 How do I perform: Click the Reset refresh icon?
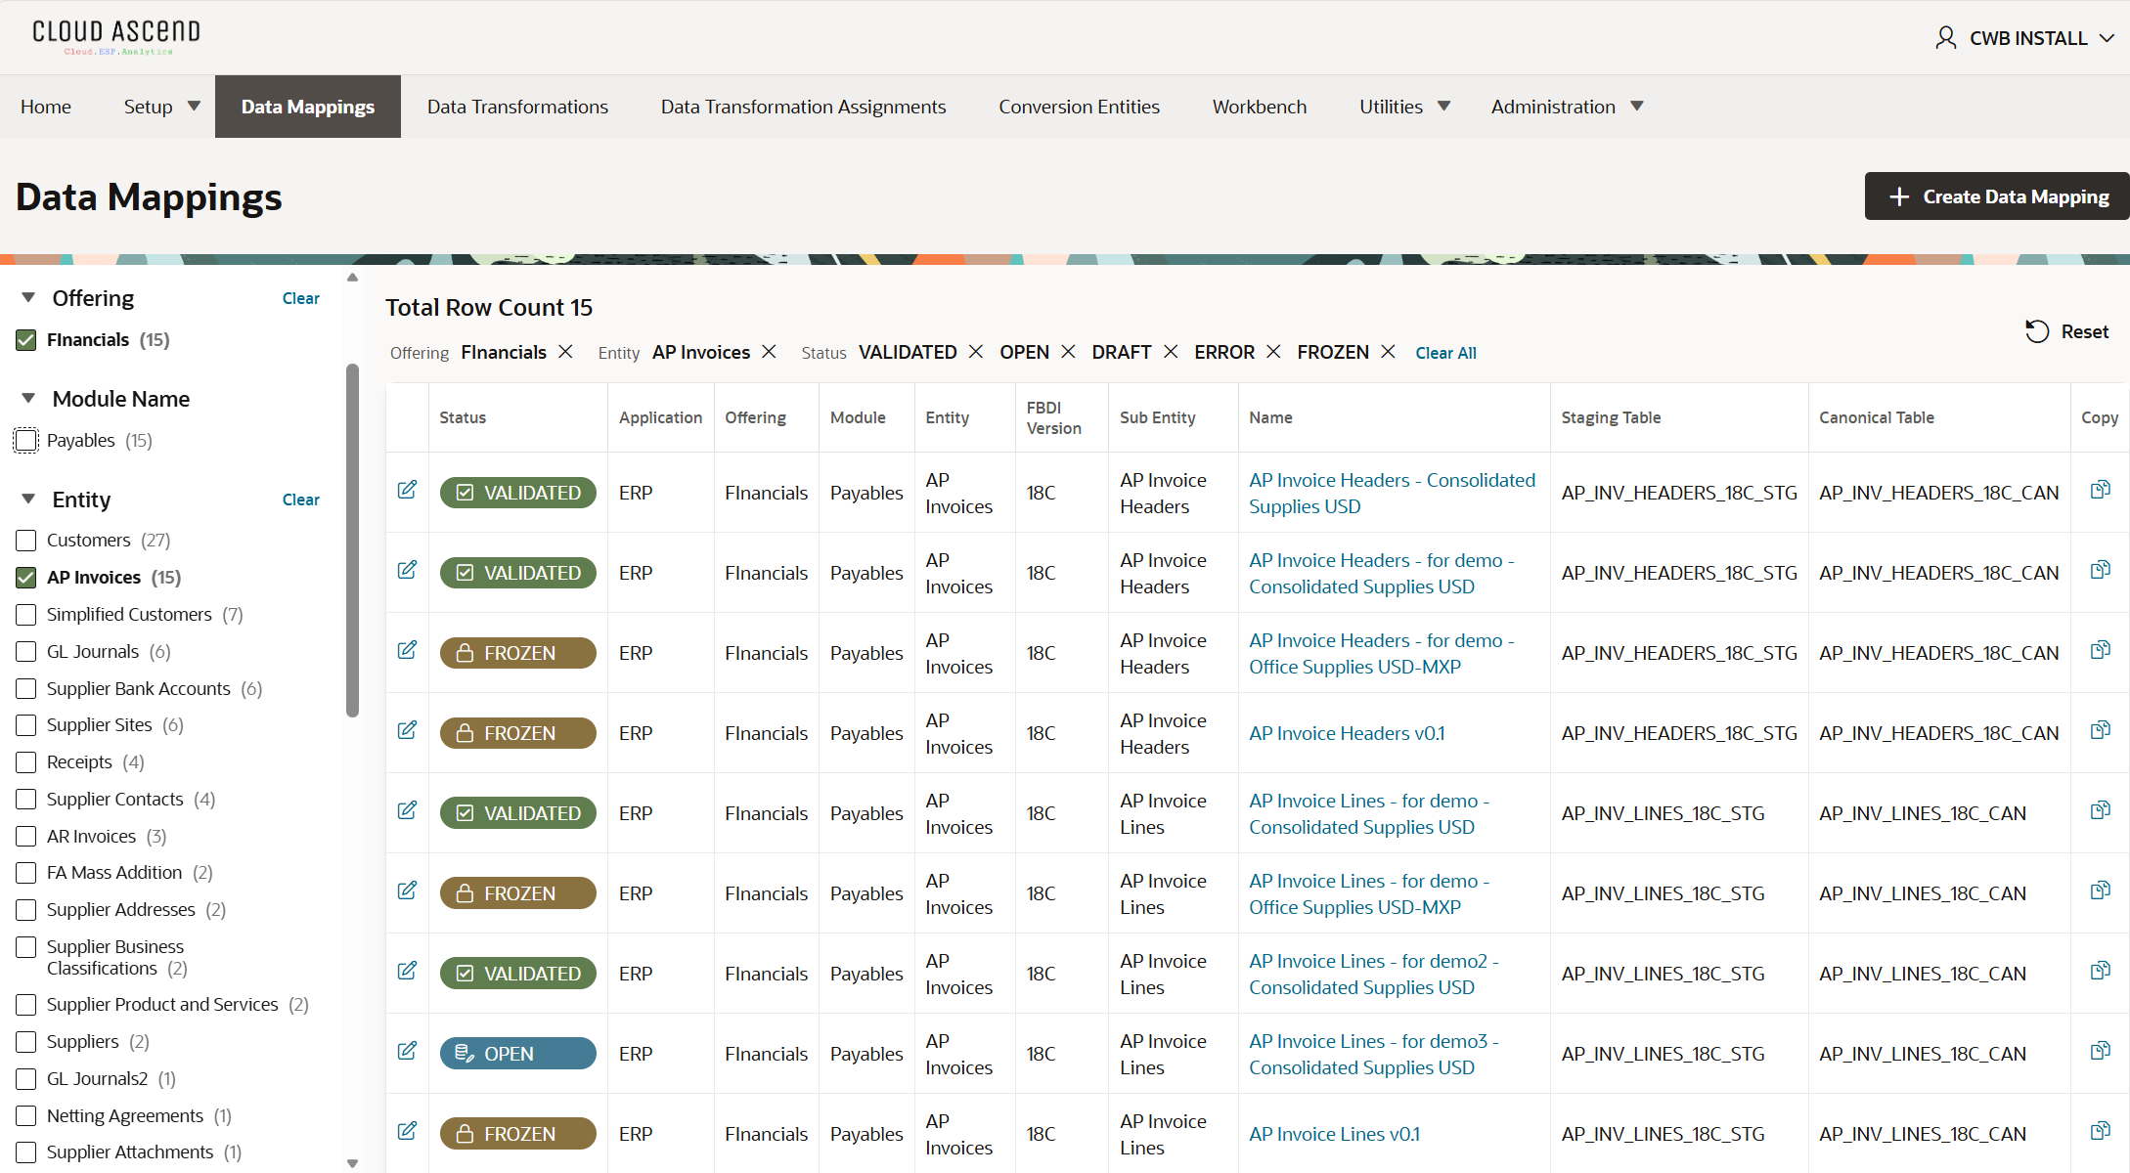click(2037, 331)
